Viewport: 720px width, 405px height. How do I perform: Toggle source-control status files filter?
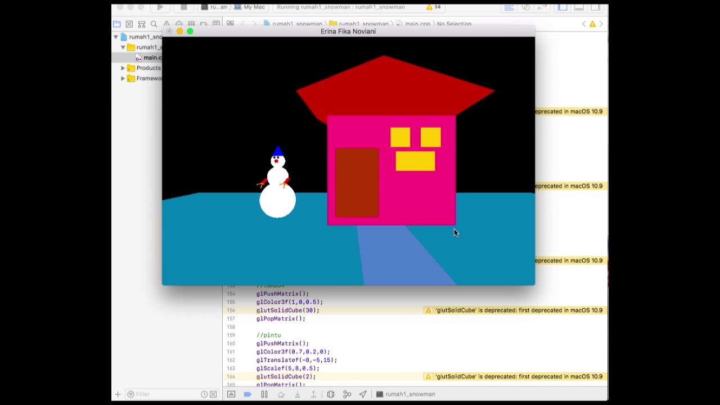(213, 394)
